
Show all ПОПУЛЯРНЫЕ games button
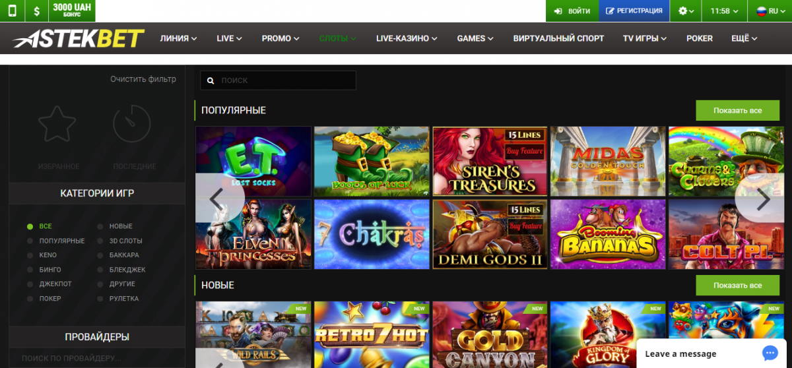pyautogui.click(x=737, y=110)
